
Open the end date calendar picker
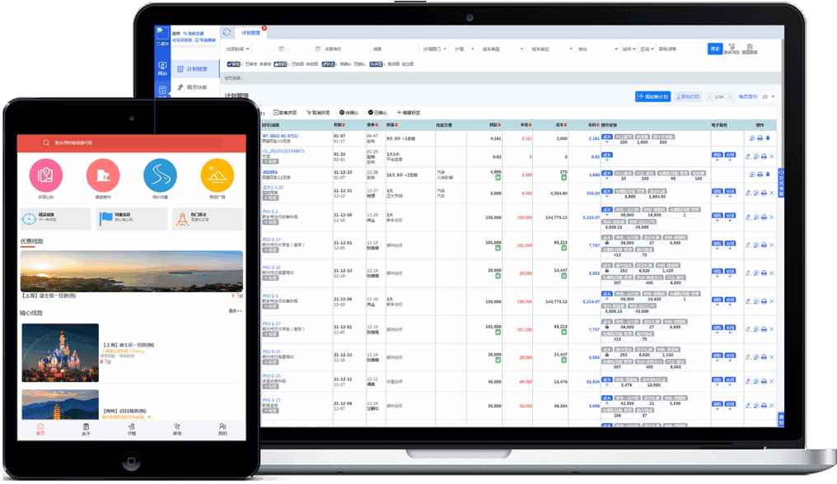(318, 49)
